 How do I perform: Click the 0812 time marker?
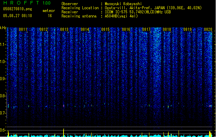pos(44,29)
